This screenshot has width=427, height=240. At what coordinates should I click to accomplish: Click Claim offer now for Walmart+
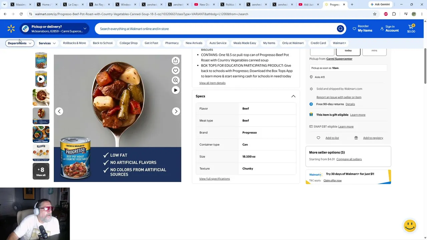(332, 181)
